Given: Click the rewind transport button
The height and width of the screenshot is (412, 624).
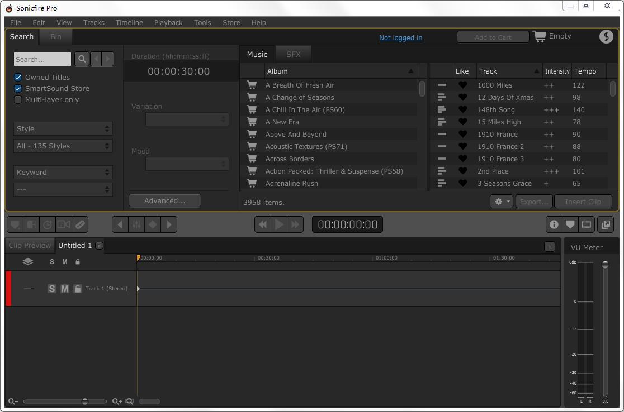Looking at the screenshot, I should tap(262, 224).
